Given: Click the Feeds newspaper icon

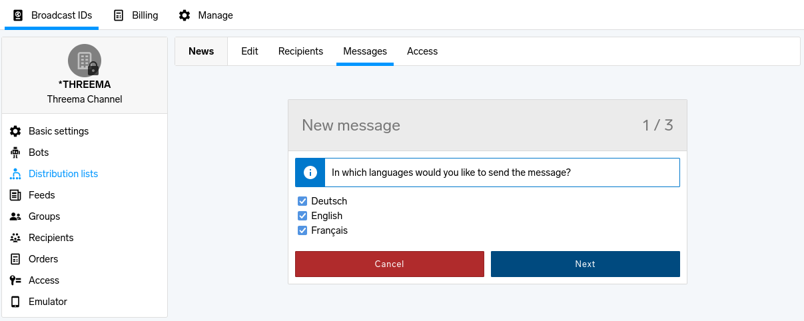Looking at the screenshot, I should (x=15, y=195).
